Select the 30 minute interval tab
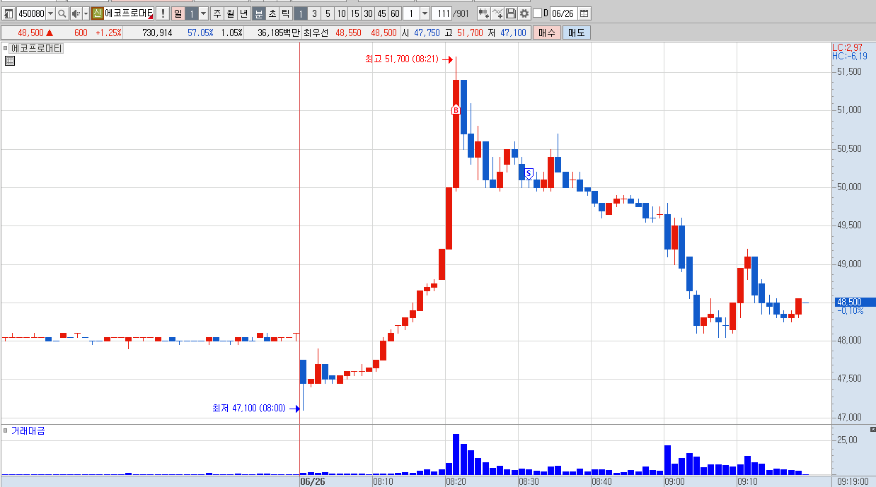Screen dimensions: 876x487 tap(368, 13)
